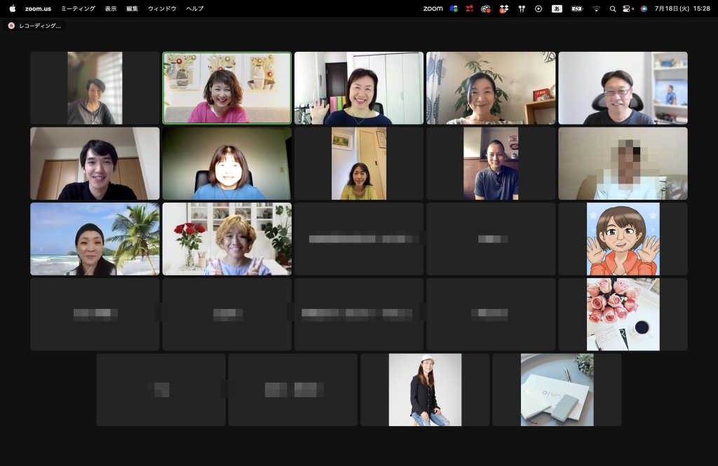Click the date and time display
The image size is (718, 466).
pos(682,8)
